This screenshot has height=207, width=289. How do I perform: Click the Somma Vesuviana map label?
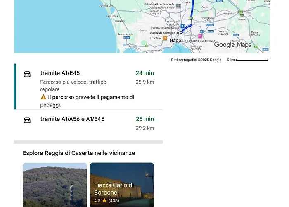223,33
